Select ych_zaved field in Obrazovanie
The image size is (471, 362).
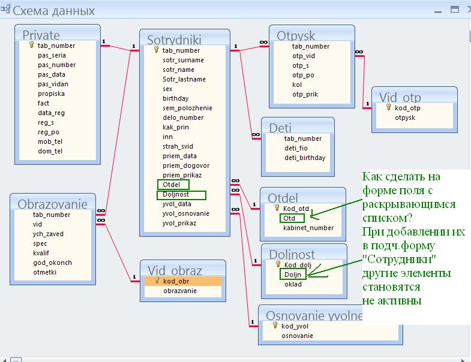[48, 234]
